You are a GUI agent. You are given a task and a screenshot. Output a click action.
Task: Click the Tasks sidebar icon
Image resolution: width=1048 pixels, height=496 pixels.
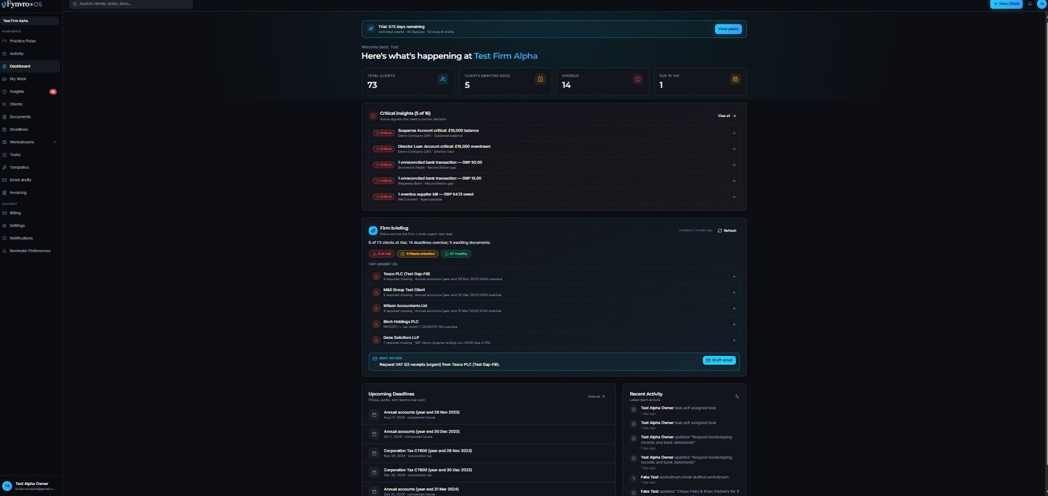5,155
